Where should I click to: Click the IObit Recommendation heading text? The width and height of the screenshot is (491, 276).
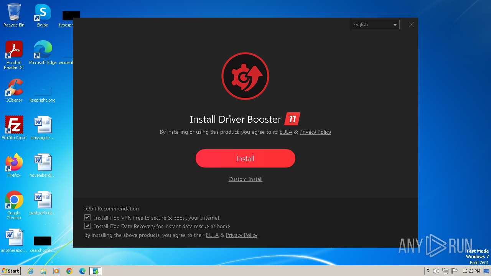112,209
